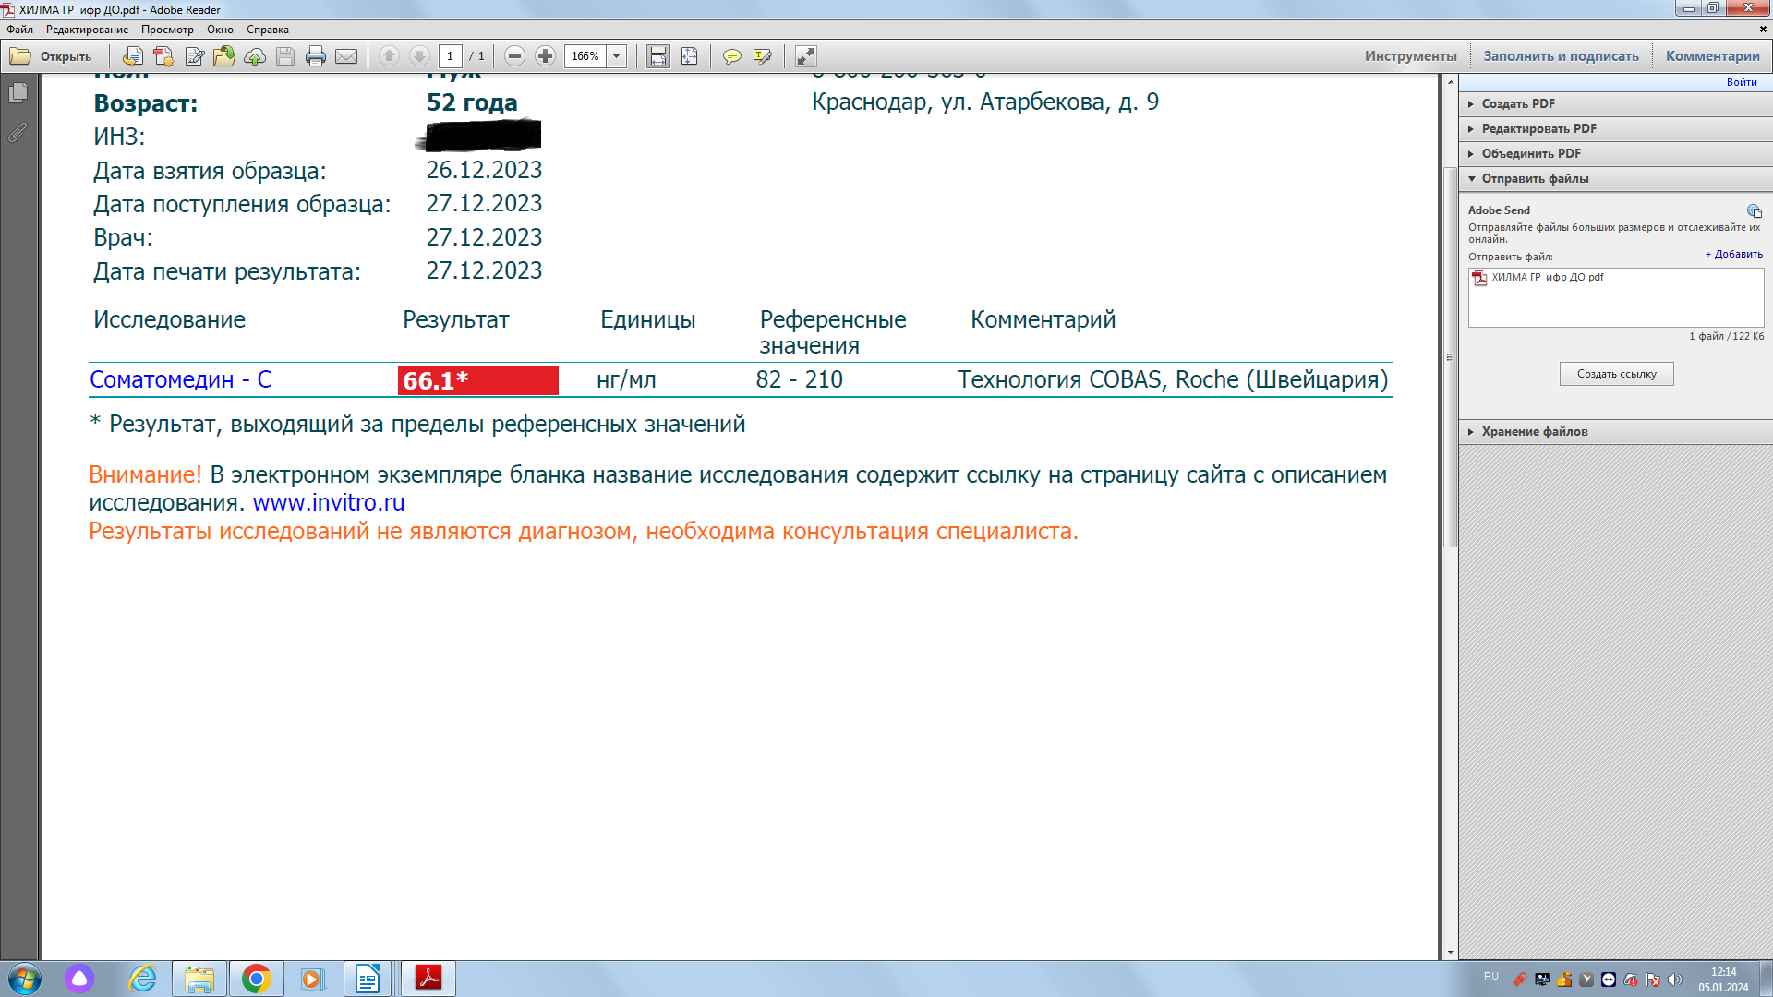The width and height of the screenshot is (1773, 997).
Task: Open Google Chrome from the taskbar
Action: (x=257, y=978)
